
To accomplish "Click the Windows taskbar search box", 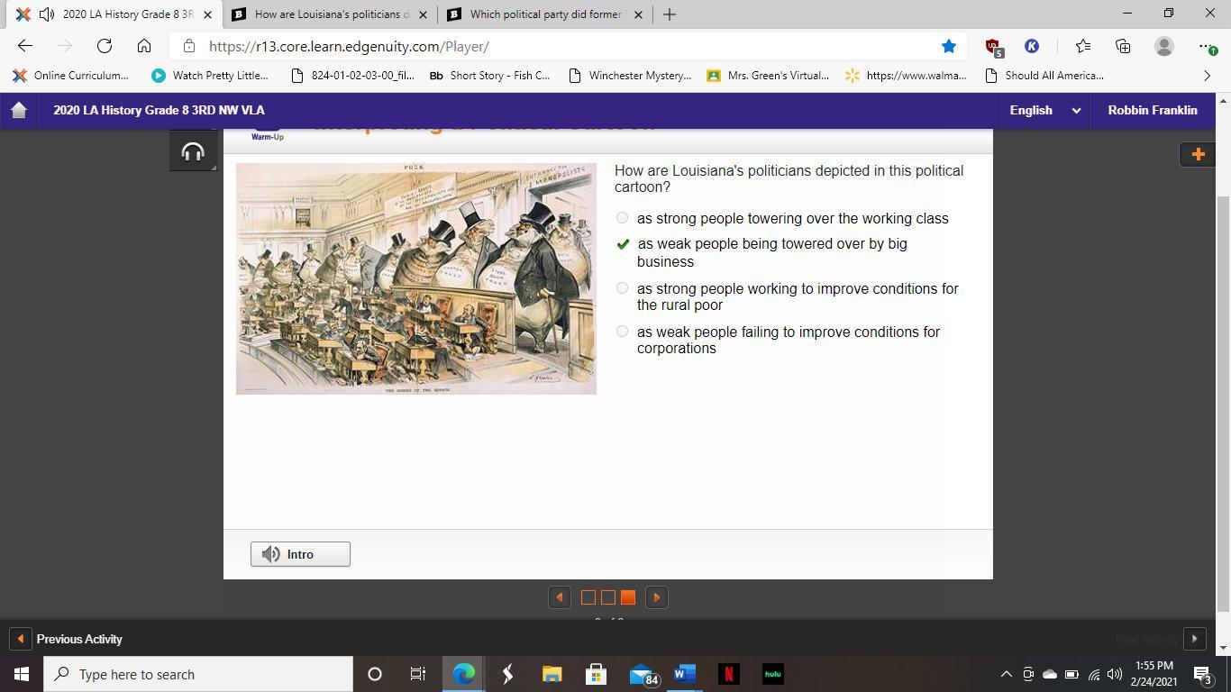I will (x=198, y=674).
